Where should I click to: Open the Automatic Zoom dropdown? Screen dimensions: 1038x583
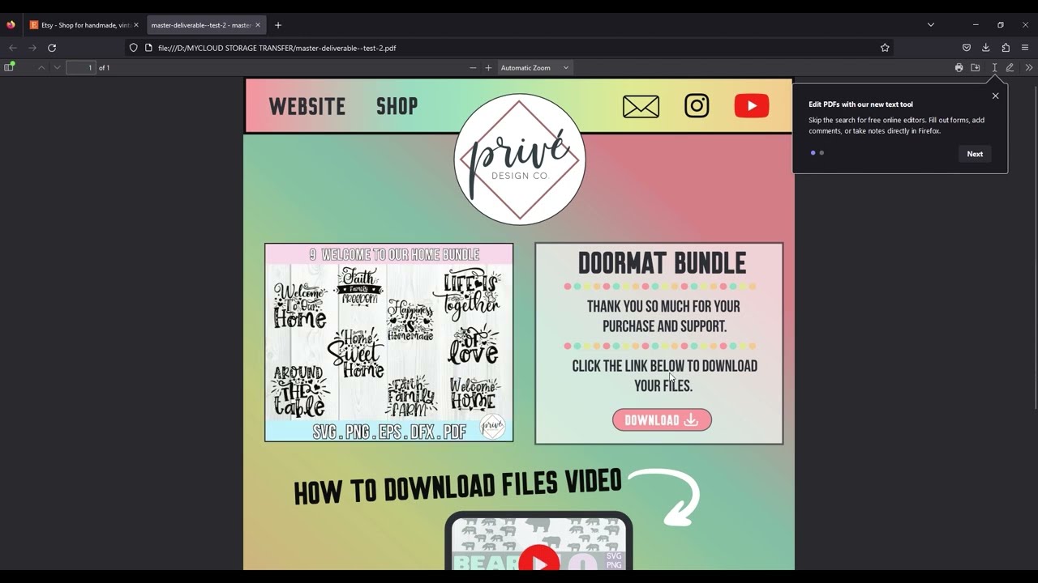534,68
